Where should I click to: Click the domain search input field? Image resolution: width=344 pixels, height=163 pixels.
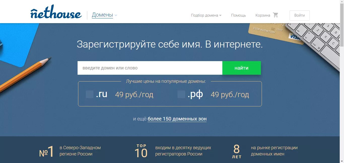tap(150, 68)
